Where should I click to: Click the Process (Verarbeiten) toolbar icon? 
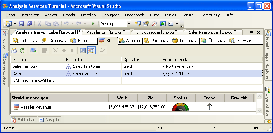point(14,51)
